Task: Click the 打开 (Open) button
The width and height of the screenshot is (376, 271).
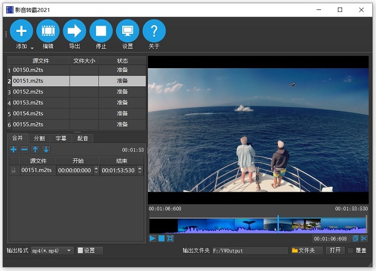Action: pyautogui.click(x=335, y=250)
